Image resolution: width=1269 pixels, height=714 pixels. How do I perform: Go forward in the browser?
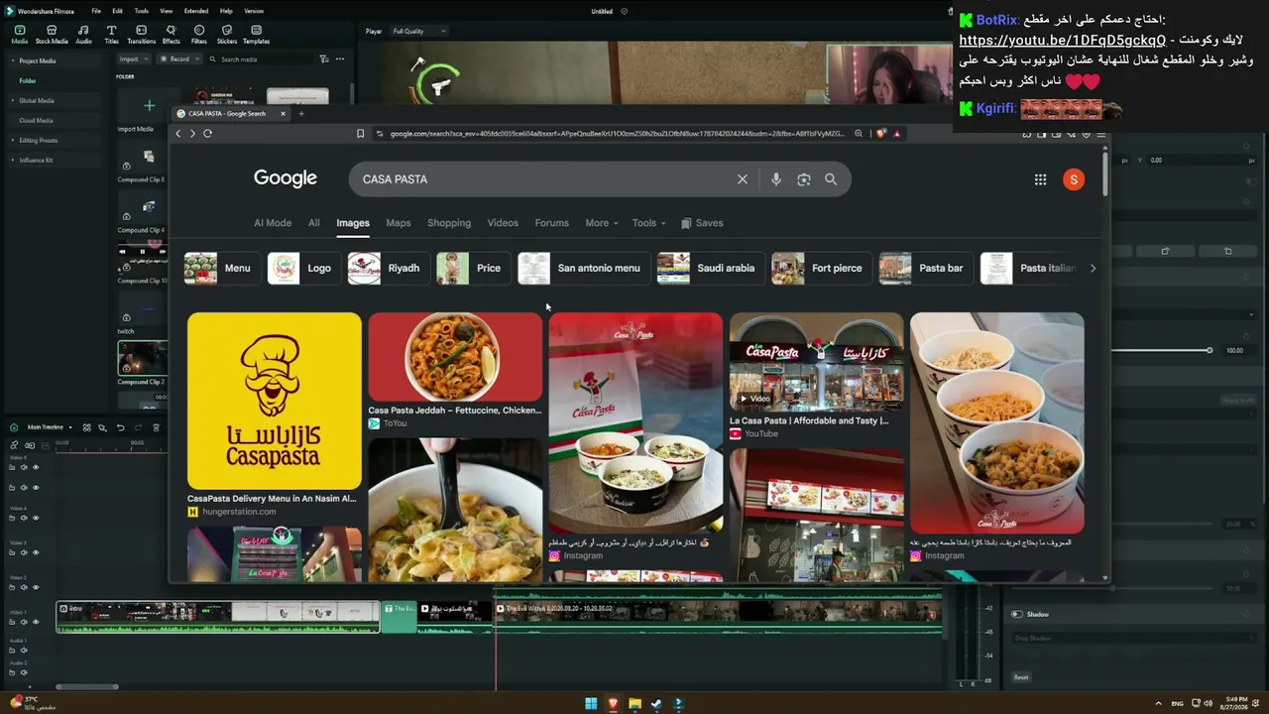(192, 133)
